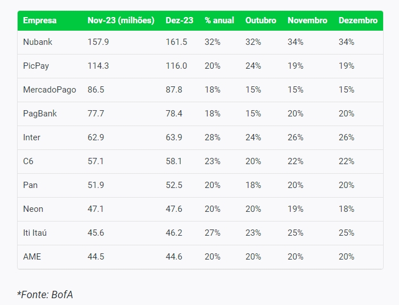Select the Dezembro column header
This screenshot has height=305, width=399.
[x=358, y=20]
